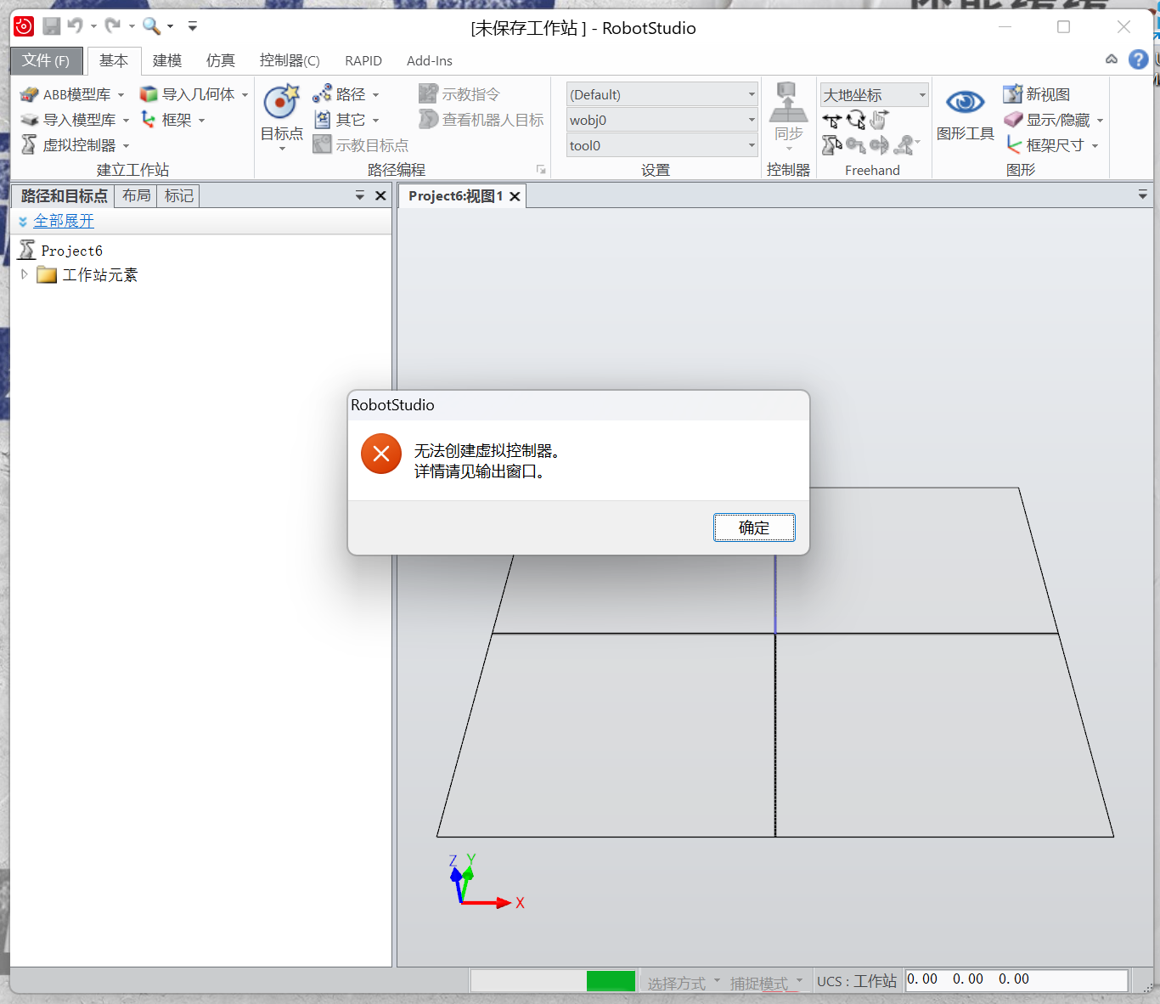Open the wobj0 workobject dropdown
The width and height of the screenshot is (1160, 1004).
point(662,120)
